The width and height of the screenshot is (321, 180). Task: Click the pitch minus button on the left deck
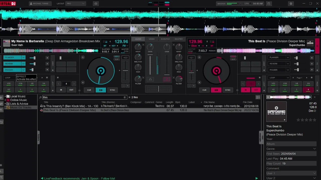click(x=123, y=86)
